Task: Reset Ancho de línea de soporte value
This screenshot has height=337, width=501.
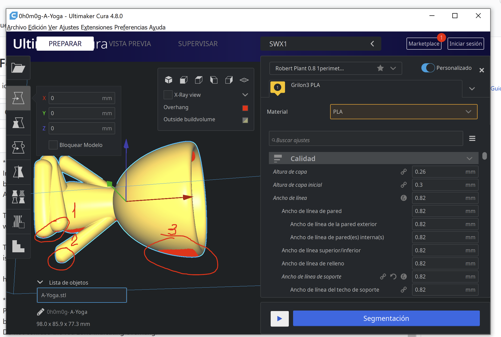Action: point(393,277)
